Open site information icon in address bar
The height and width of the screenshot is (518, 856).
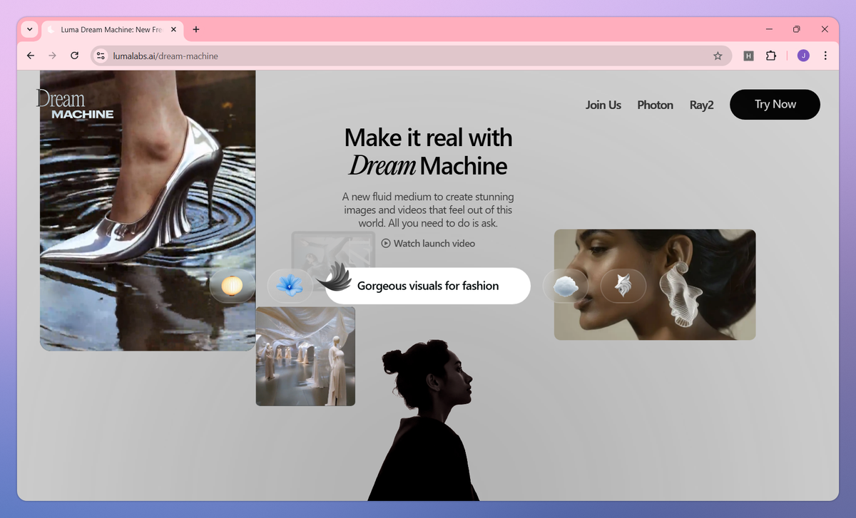click(101, 56)
